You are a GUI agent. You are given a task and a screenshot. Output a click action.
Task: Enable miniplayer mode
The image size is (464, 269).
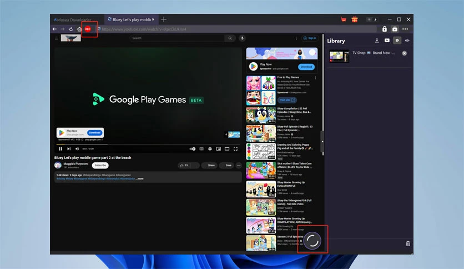218,149
